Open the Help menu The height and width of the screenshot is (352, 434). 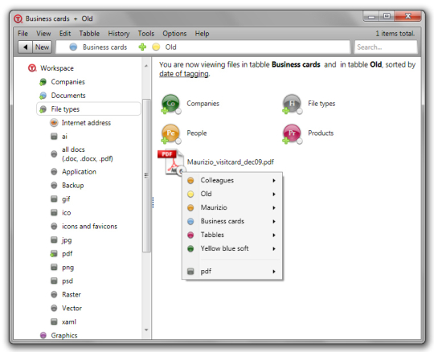pos(202,34)
